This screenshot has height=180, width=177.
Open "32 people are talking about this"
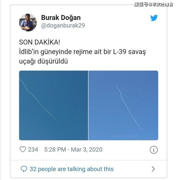tap(72, 169)
